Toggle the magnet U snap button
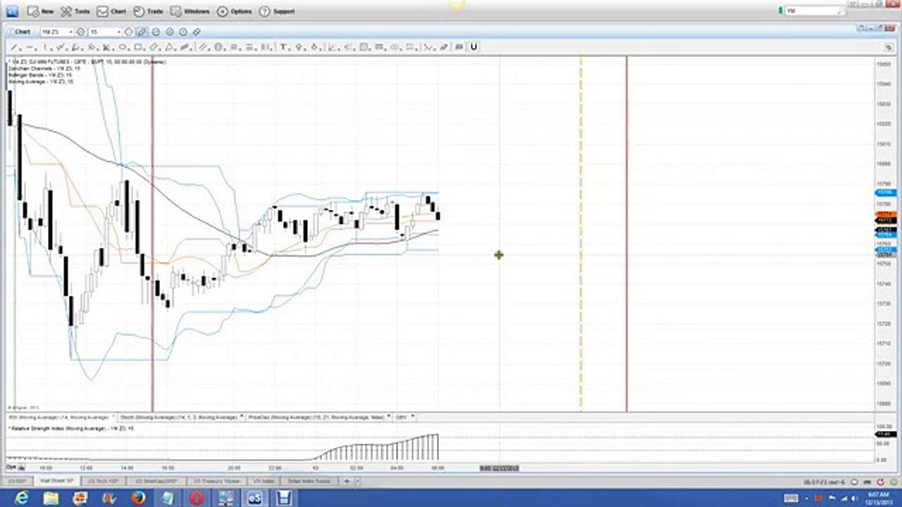 click(x=474, y=47)
